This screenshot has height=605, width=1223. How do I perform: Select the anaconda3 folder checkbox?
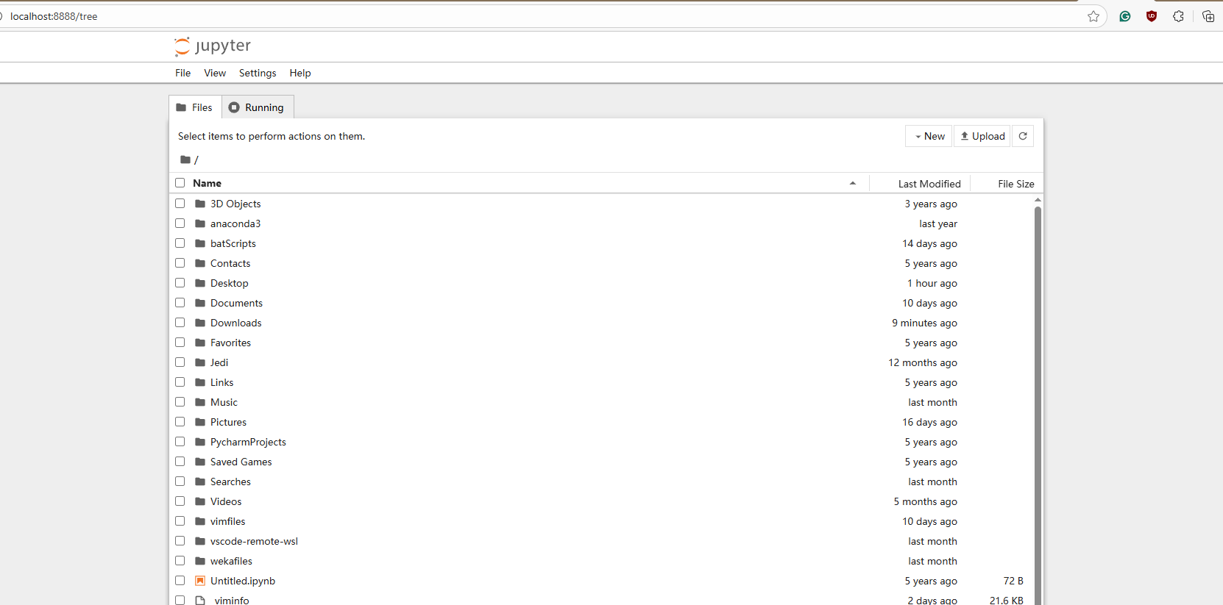[x=180, y=223]
